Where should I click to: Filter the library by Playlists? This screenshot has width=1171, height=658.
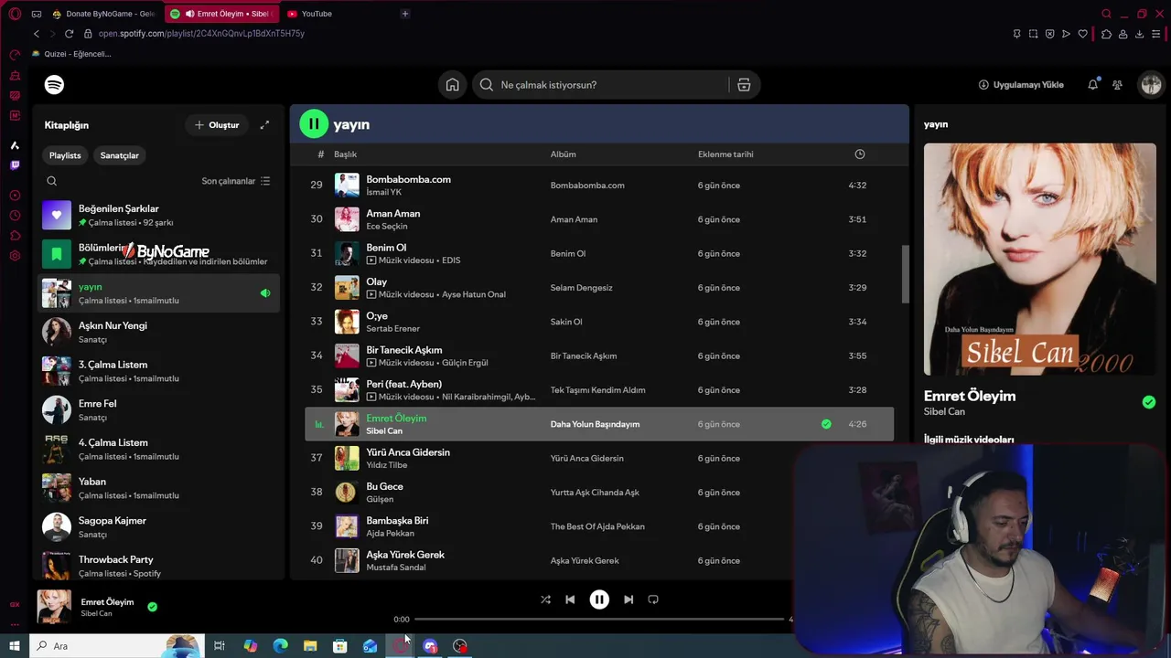tap(65, 155)
